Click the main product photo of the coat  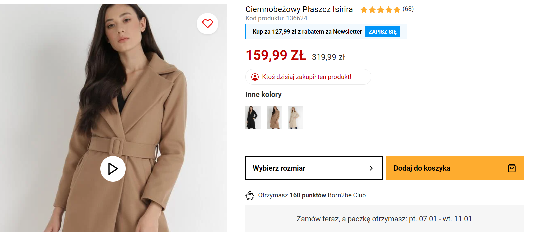pyautogui.click(x=114, y=100)
